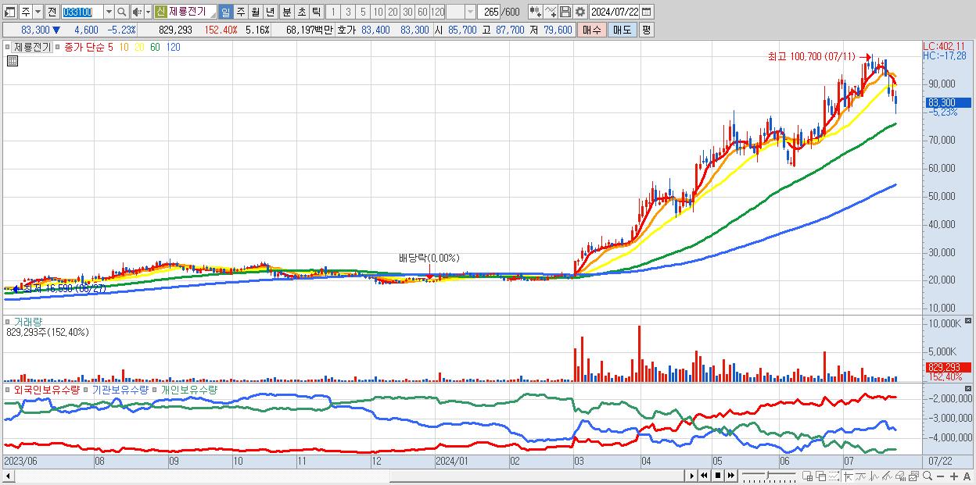The image size is (976, 485).
Task: Click the chart window icon next to magnifier
Action: (913, 476)
